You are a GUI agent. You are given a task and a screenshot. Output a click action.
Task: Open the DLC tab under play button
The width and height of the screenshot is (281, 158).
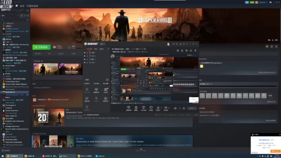pos(49,54)
